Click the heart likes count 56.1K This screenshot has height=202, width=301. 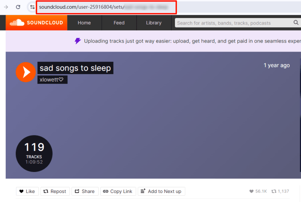(x=258, y=191)
